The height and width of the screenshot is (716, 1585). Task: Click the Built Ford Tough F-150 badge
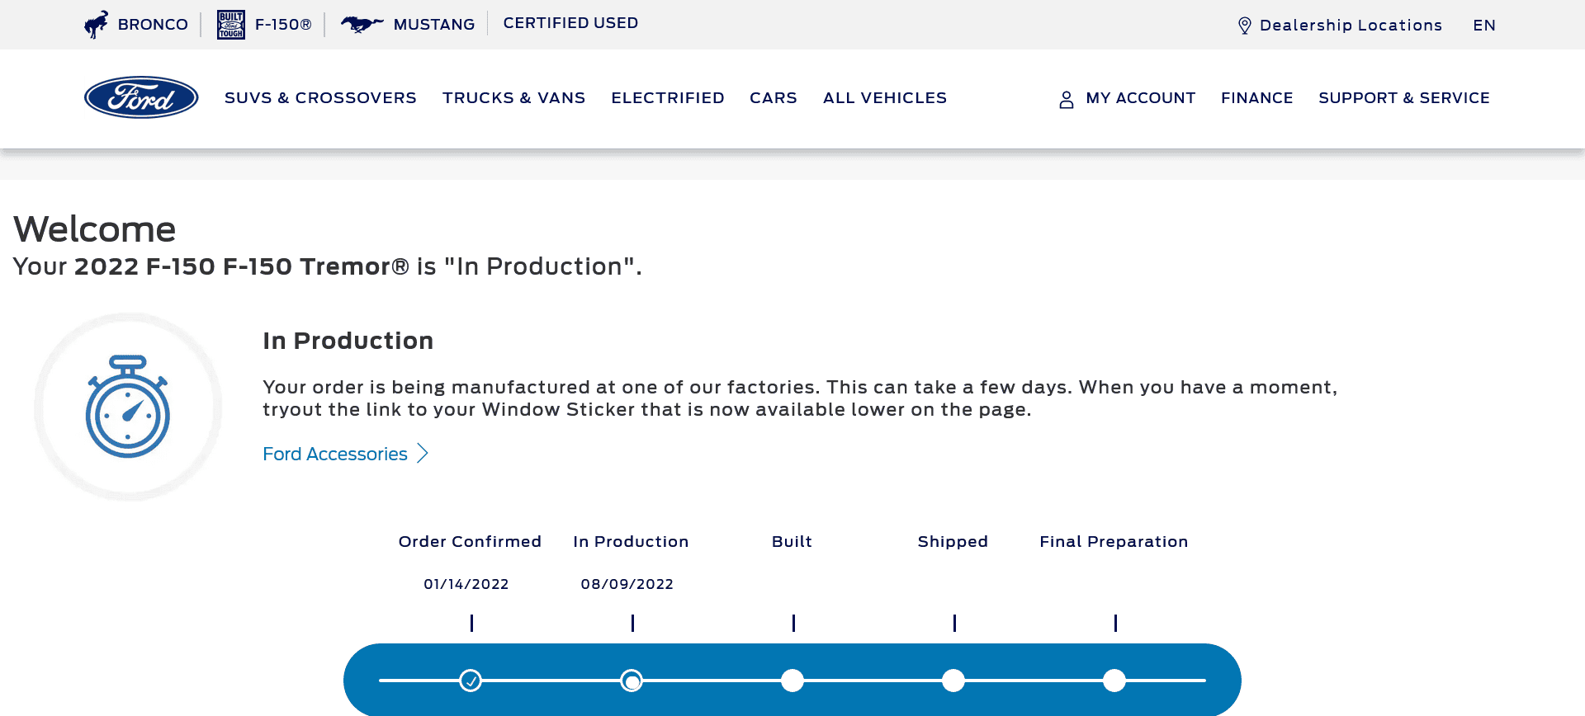[x=230, y=25]
